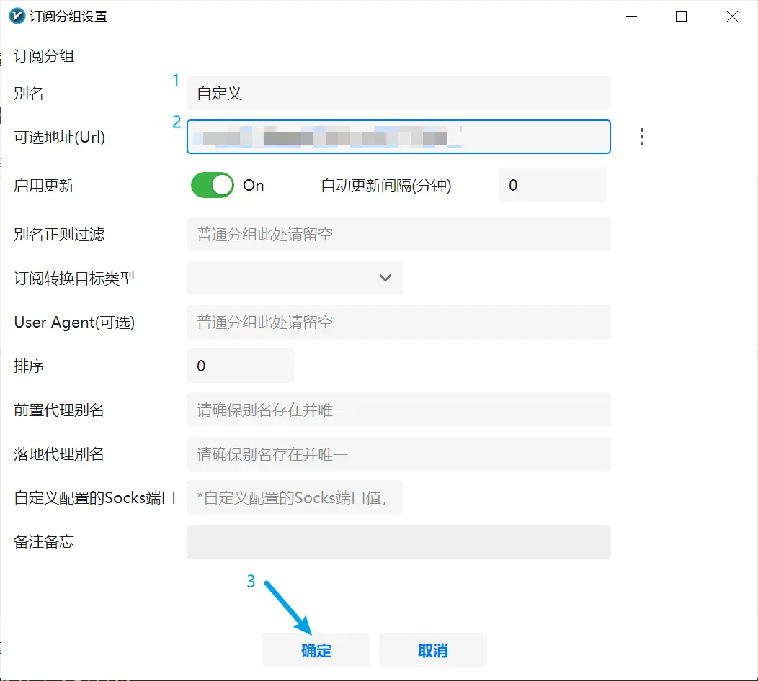Toggle the 启用更新 switch off
Viewport: 758px width, 681px height.
pos(213,185)
